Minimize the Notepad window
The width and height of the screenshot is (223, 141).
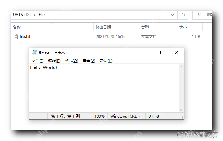(148, 53)
